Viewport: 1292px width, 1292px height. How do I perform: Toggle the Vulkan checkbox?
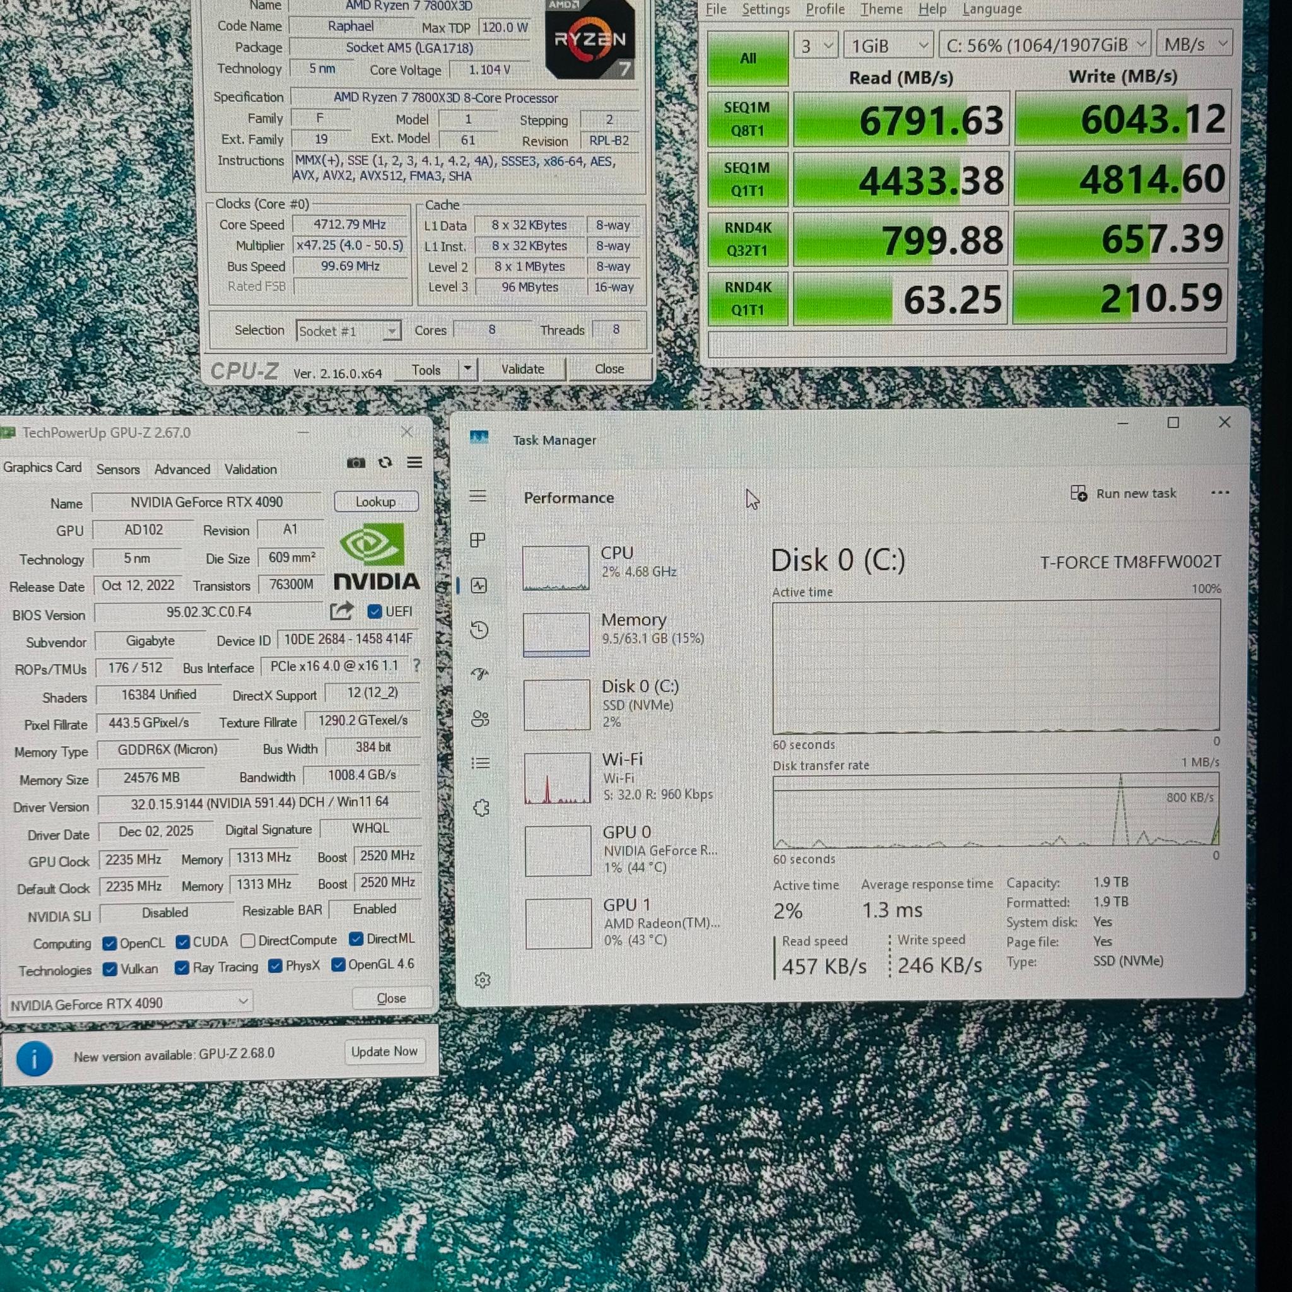pos(110,969)
